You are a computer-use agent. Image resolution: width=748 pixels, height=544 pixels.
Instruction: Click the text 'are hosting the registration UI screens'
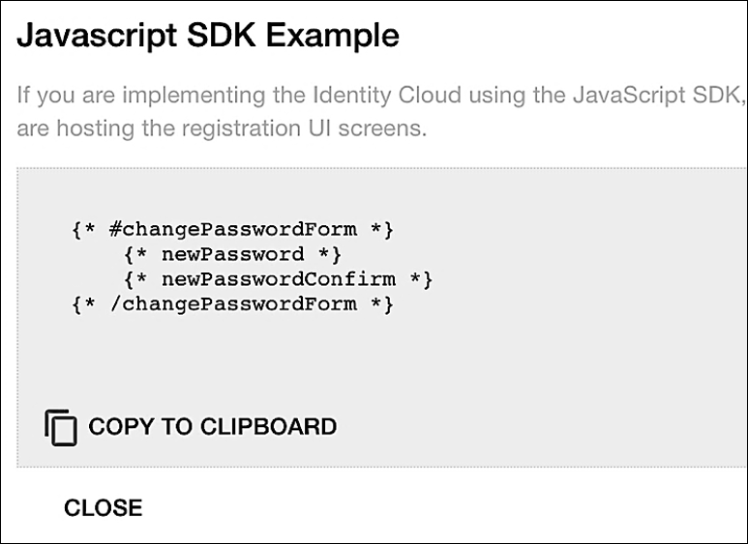click(x=222, y=128)
